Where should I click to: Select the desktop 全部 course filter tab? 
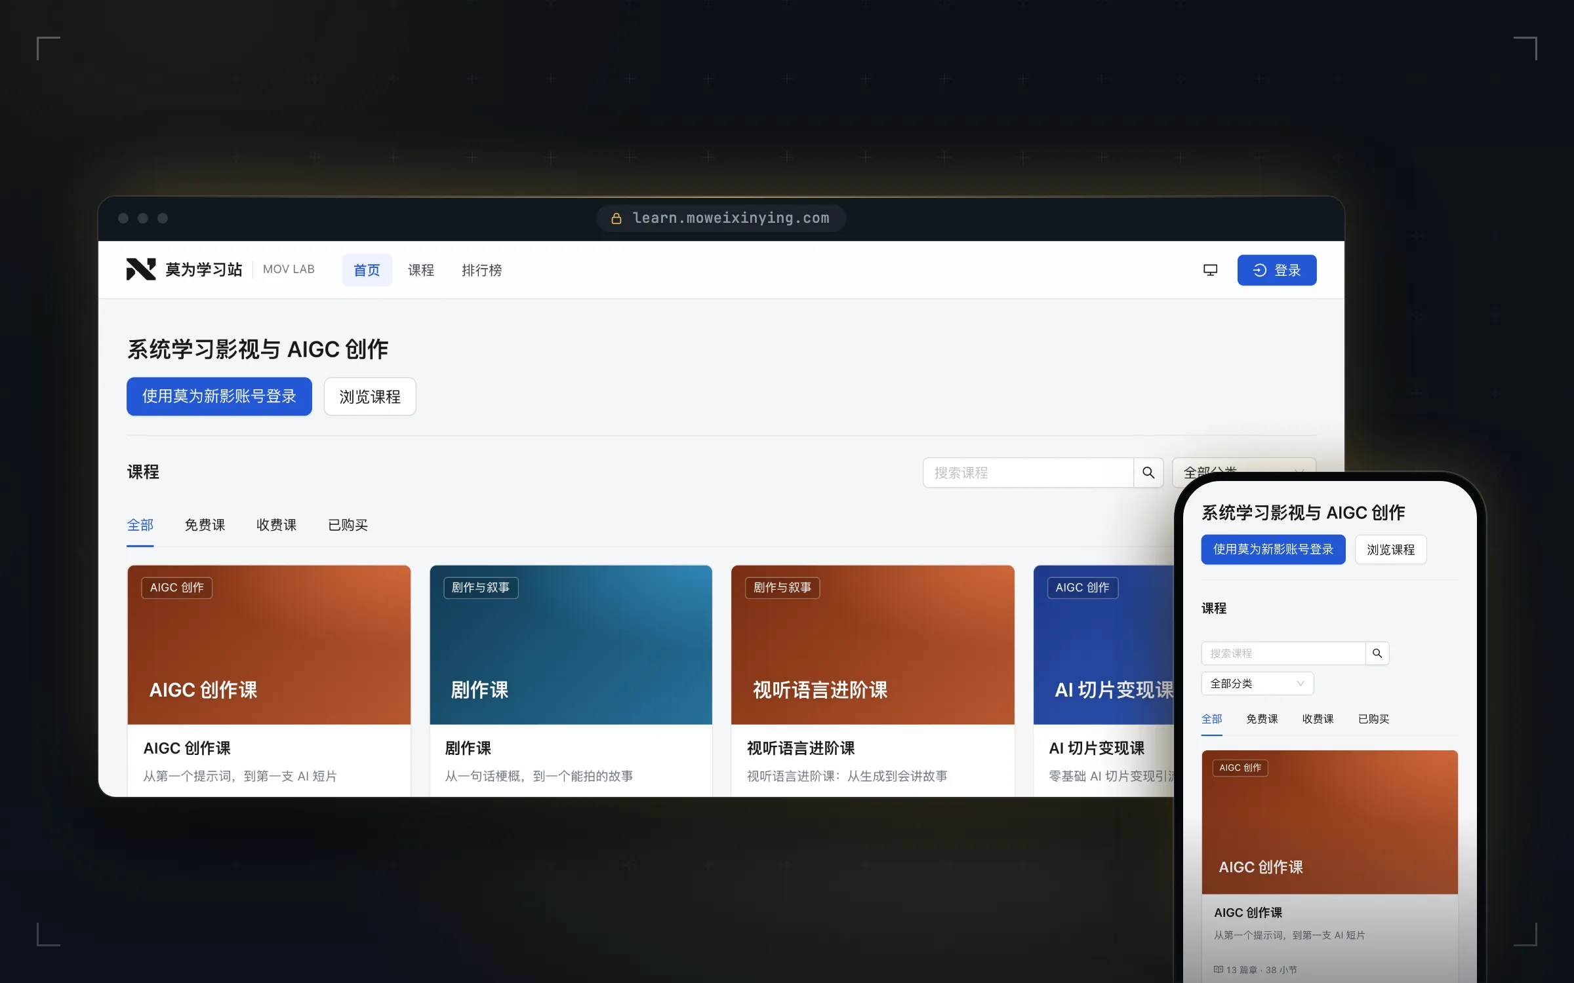tap(140, 525)
